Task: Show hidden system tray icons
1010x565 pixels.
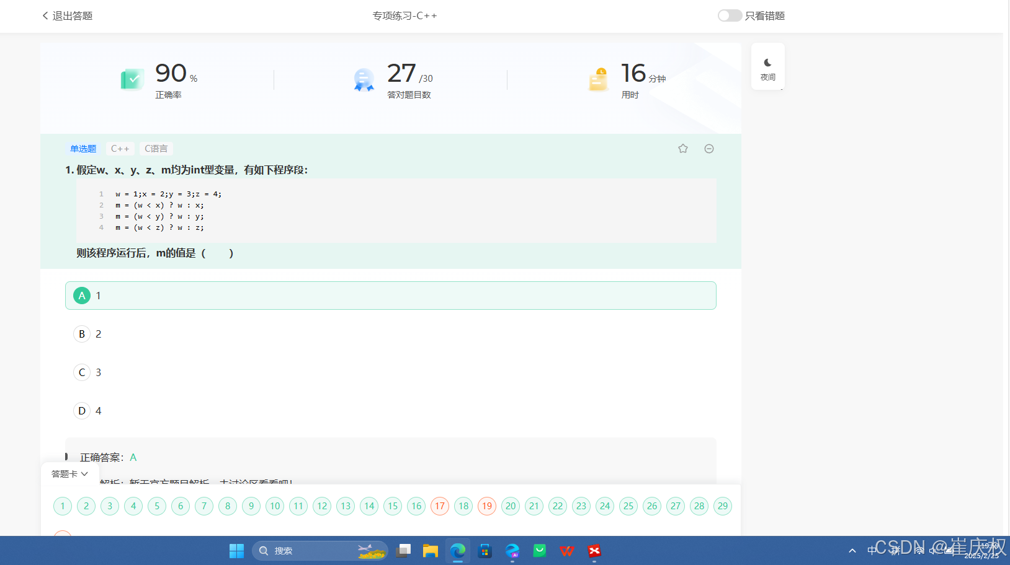Action: [x=852, y=551]
